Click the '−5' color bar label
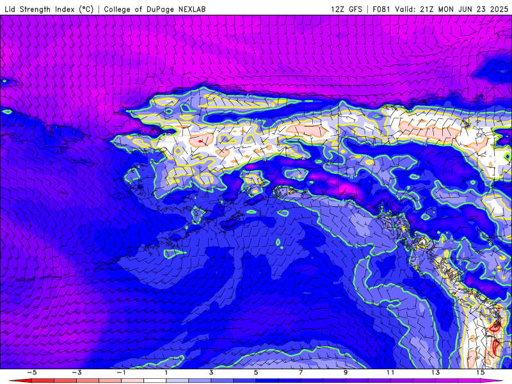Image resolution: width=512 pixels, height=384 pixels. point(31,372)
